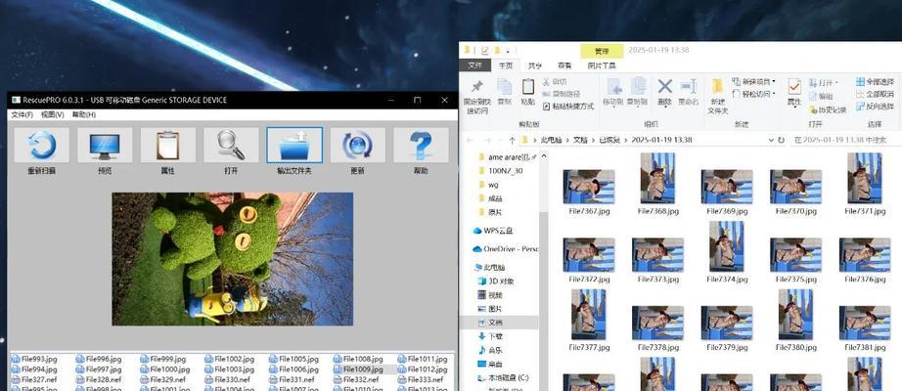Switch to the 共享 share tab in Explorer
The height and width of the screenshot is (391, 902).
pyautogui.click(x=535, y=66)
